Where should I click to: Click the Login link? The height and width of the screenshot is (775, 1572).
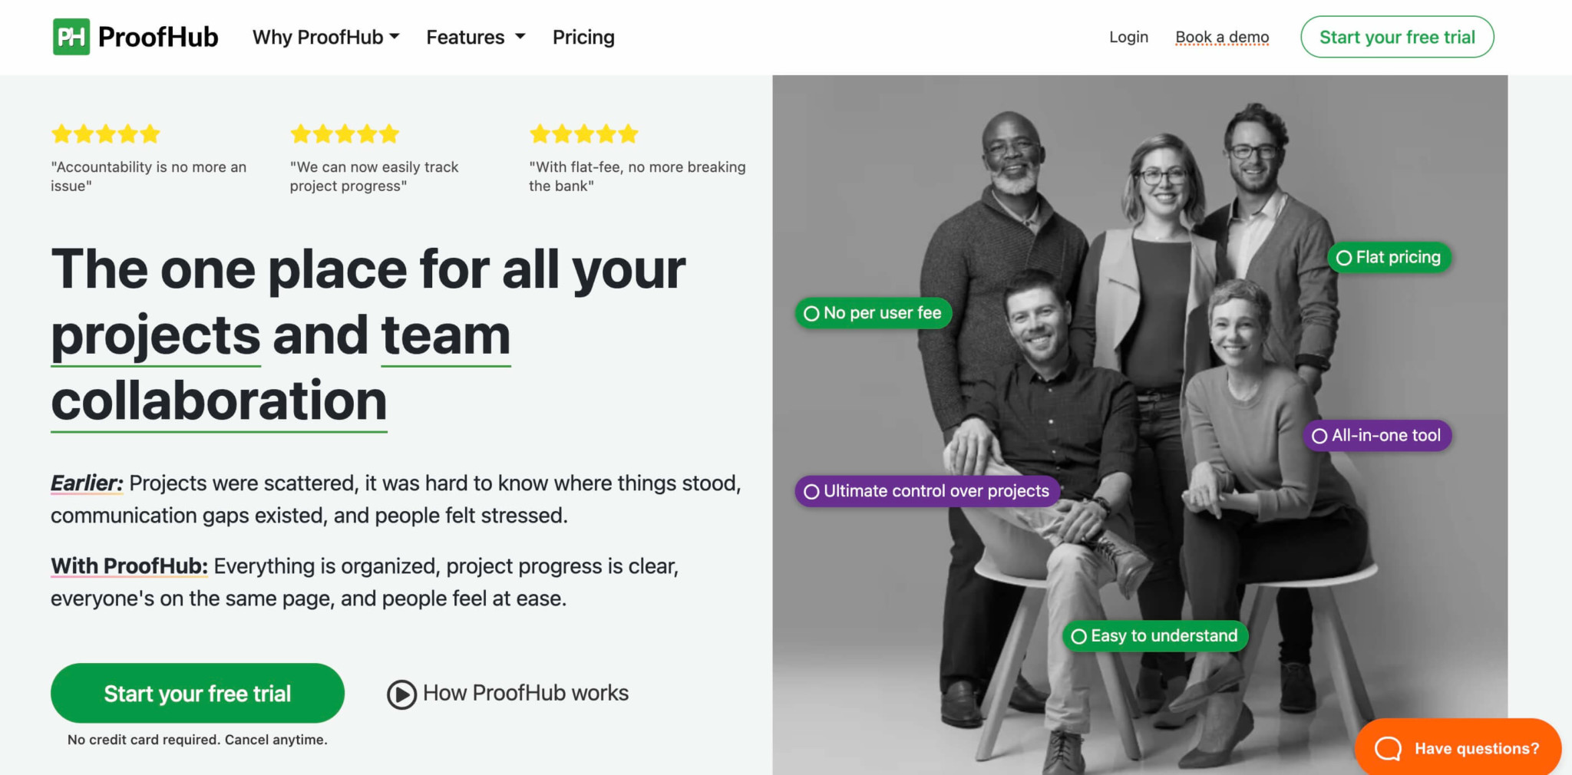coord(1128,37)
